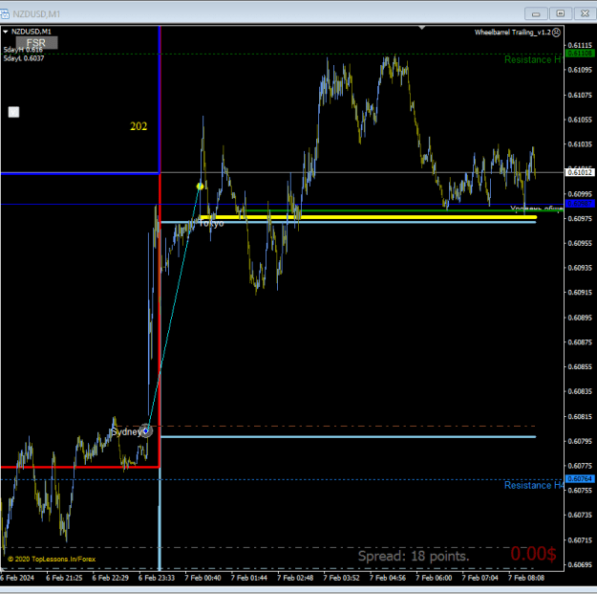Screen dimensions: 597x594
Task: Click the small white square on chart
Action: pos(13,112)
